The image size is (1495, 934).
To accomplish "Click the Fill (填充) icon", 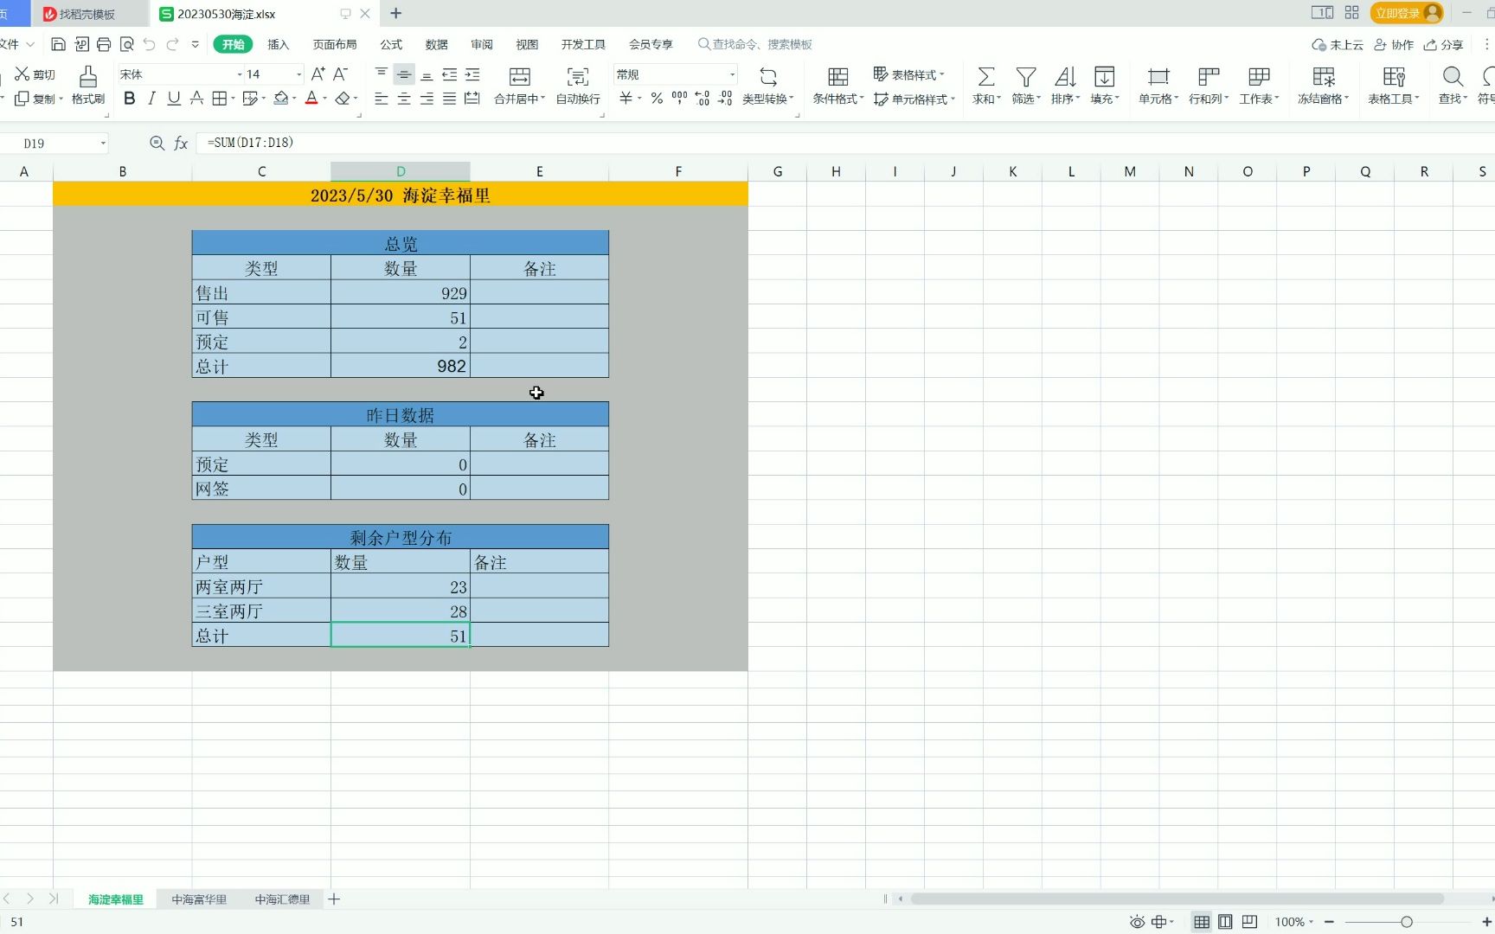I will point(1104,77).
